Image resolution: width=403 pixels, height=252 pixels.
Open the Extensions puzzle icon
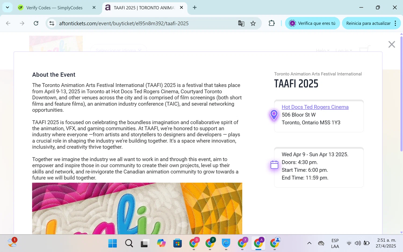click(272, 23)
